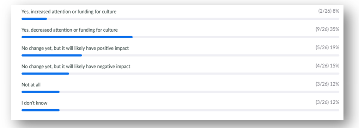Click 'Yes, increased attention or funding for culture' label
Screen dimensions: 359x128
(x=69, y=12)
